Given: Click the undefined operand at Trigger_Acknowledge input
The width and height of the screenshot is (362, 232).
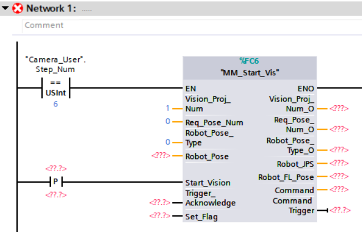Looking at the screenshot, I should coord(160,203).
